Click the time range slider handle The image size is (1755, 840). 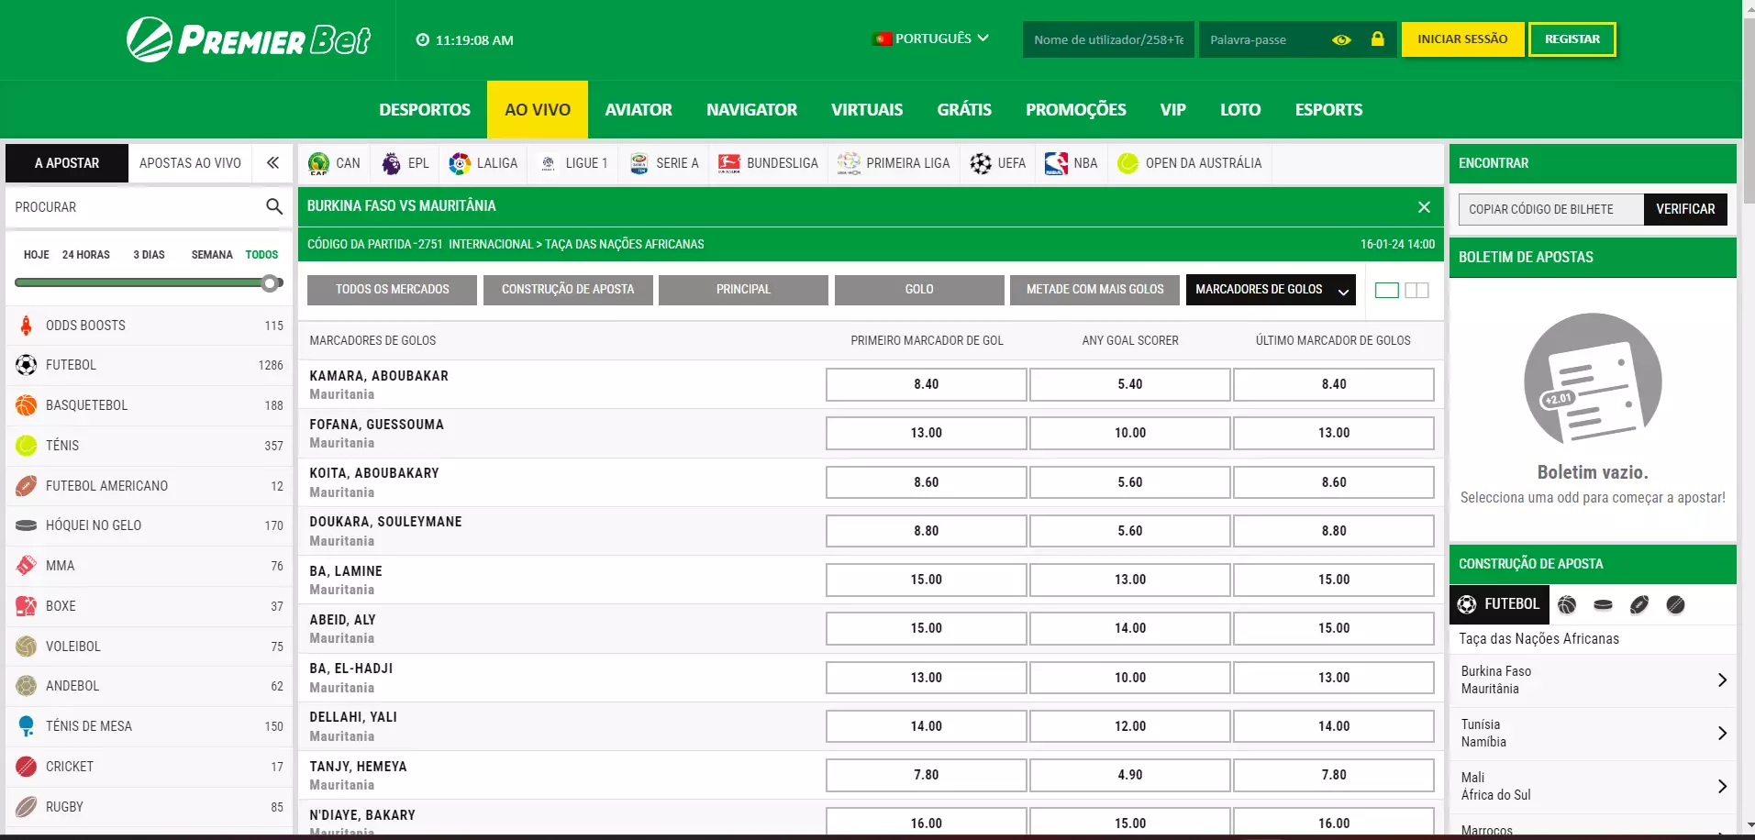270,283
